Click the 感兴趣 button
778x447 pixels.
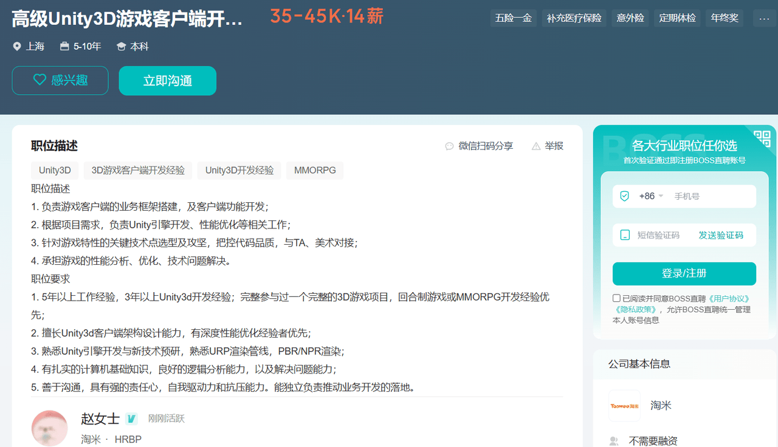pos(60,80)
